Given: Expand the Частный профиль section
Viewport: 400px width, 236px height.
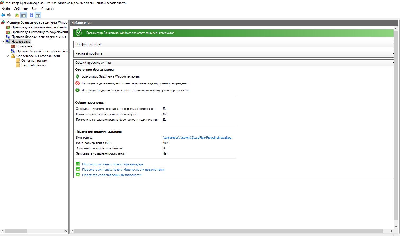Looking at the screenshot, I should tap(233, 53).
